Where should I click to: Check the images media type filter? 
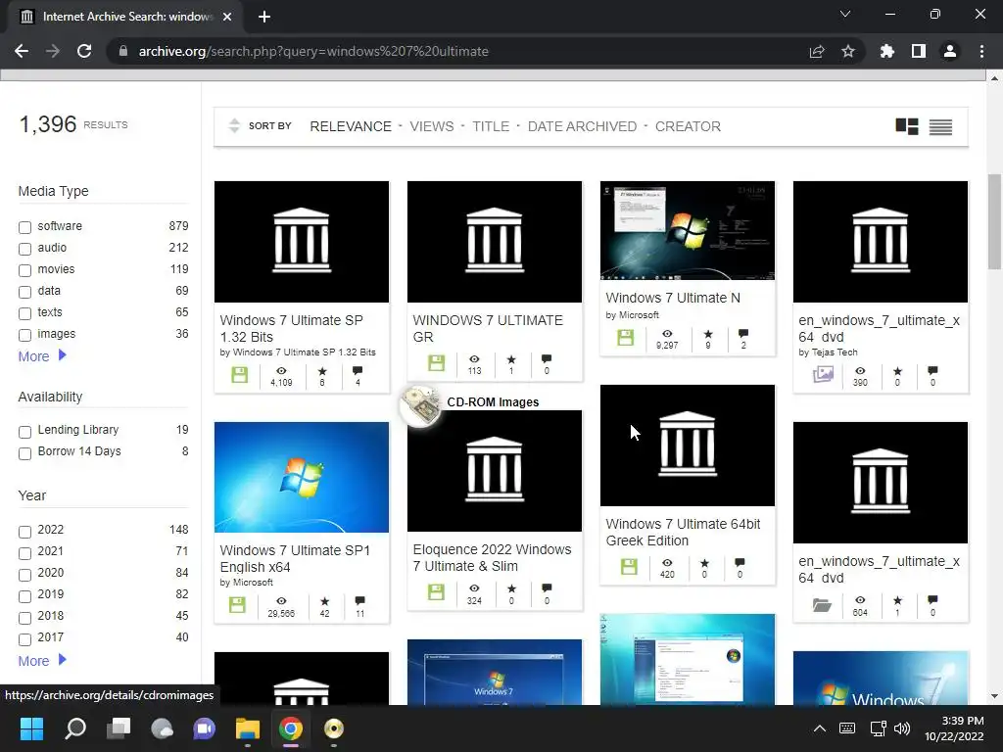point(24,335)
